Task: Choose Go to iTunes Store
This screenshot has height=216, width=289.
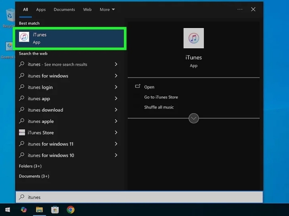Action: 161,97
